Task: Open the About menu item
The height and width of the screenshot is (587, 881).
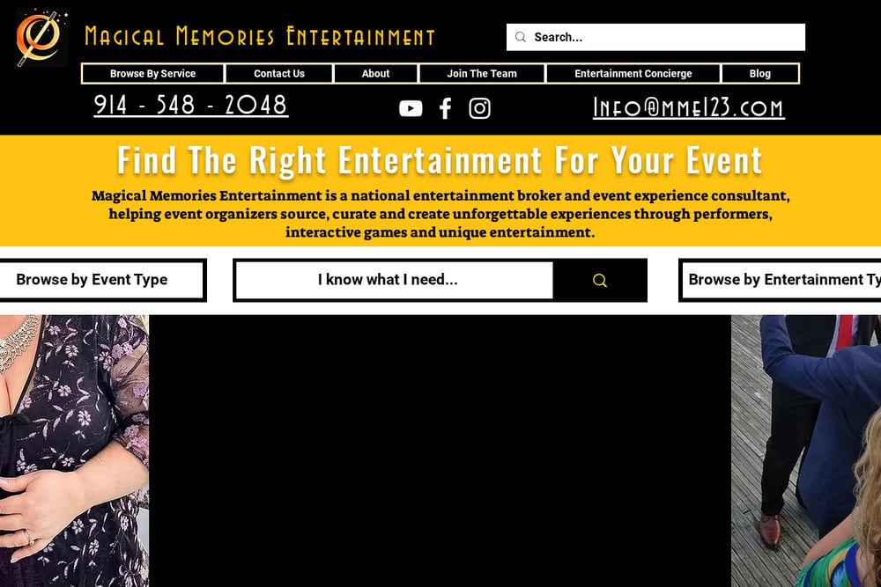Action: (x=375, y=74)
